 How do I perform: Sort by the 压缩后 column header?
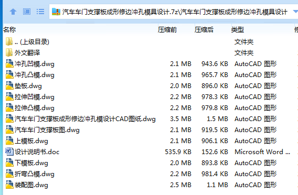click(204, 30)
